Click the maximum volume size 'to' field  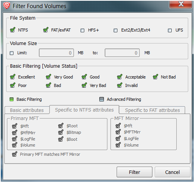[x=122, y=53]
